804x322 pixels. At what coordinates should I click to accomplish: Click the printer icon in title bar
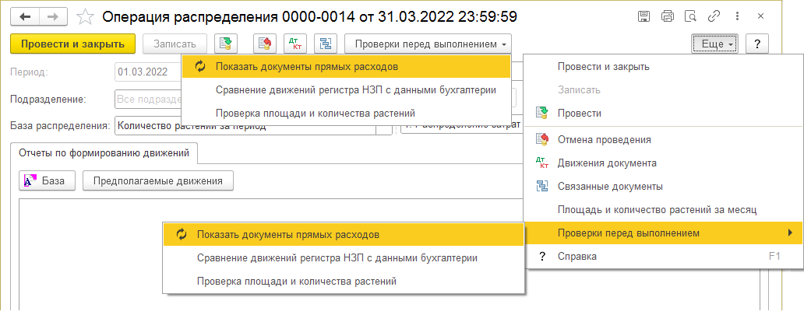[667, 16]
